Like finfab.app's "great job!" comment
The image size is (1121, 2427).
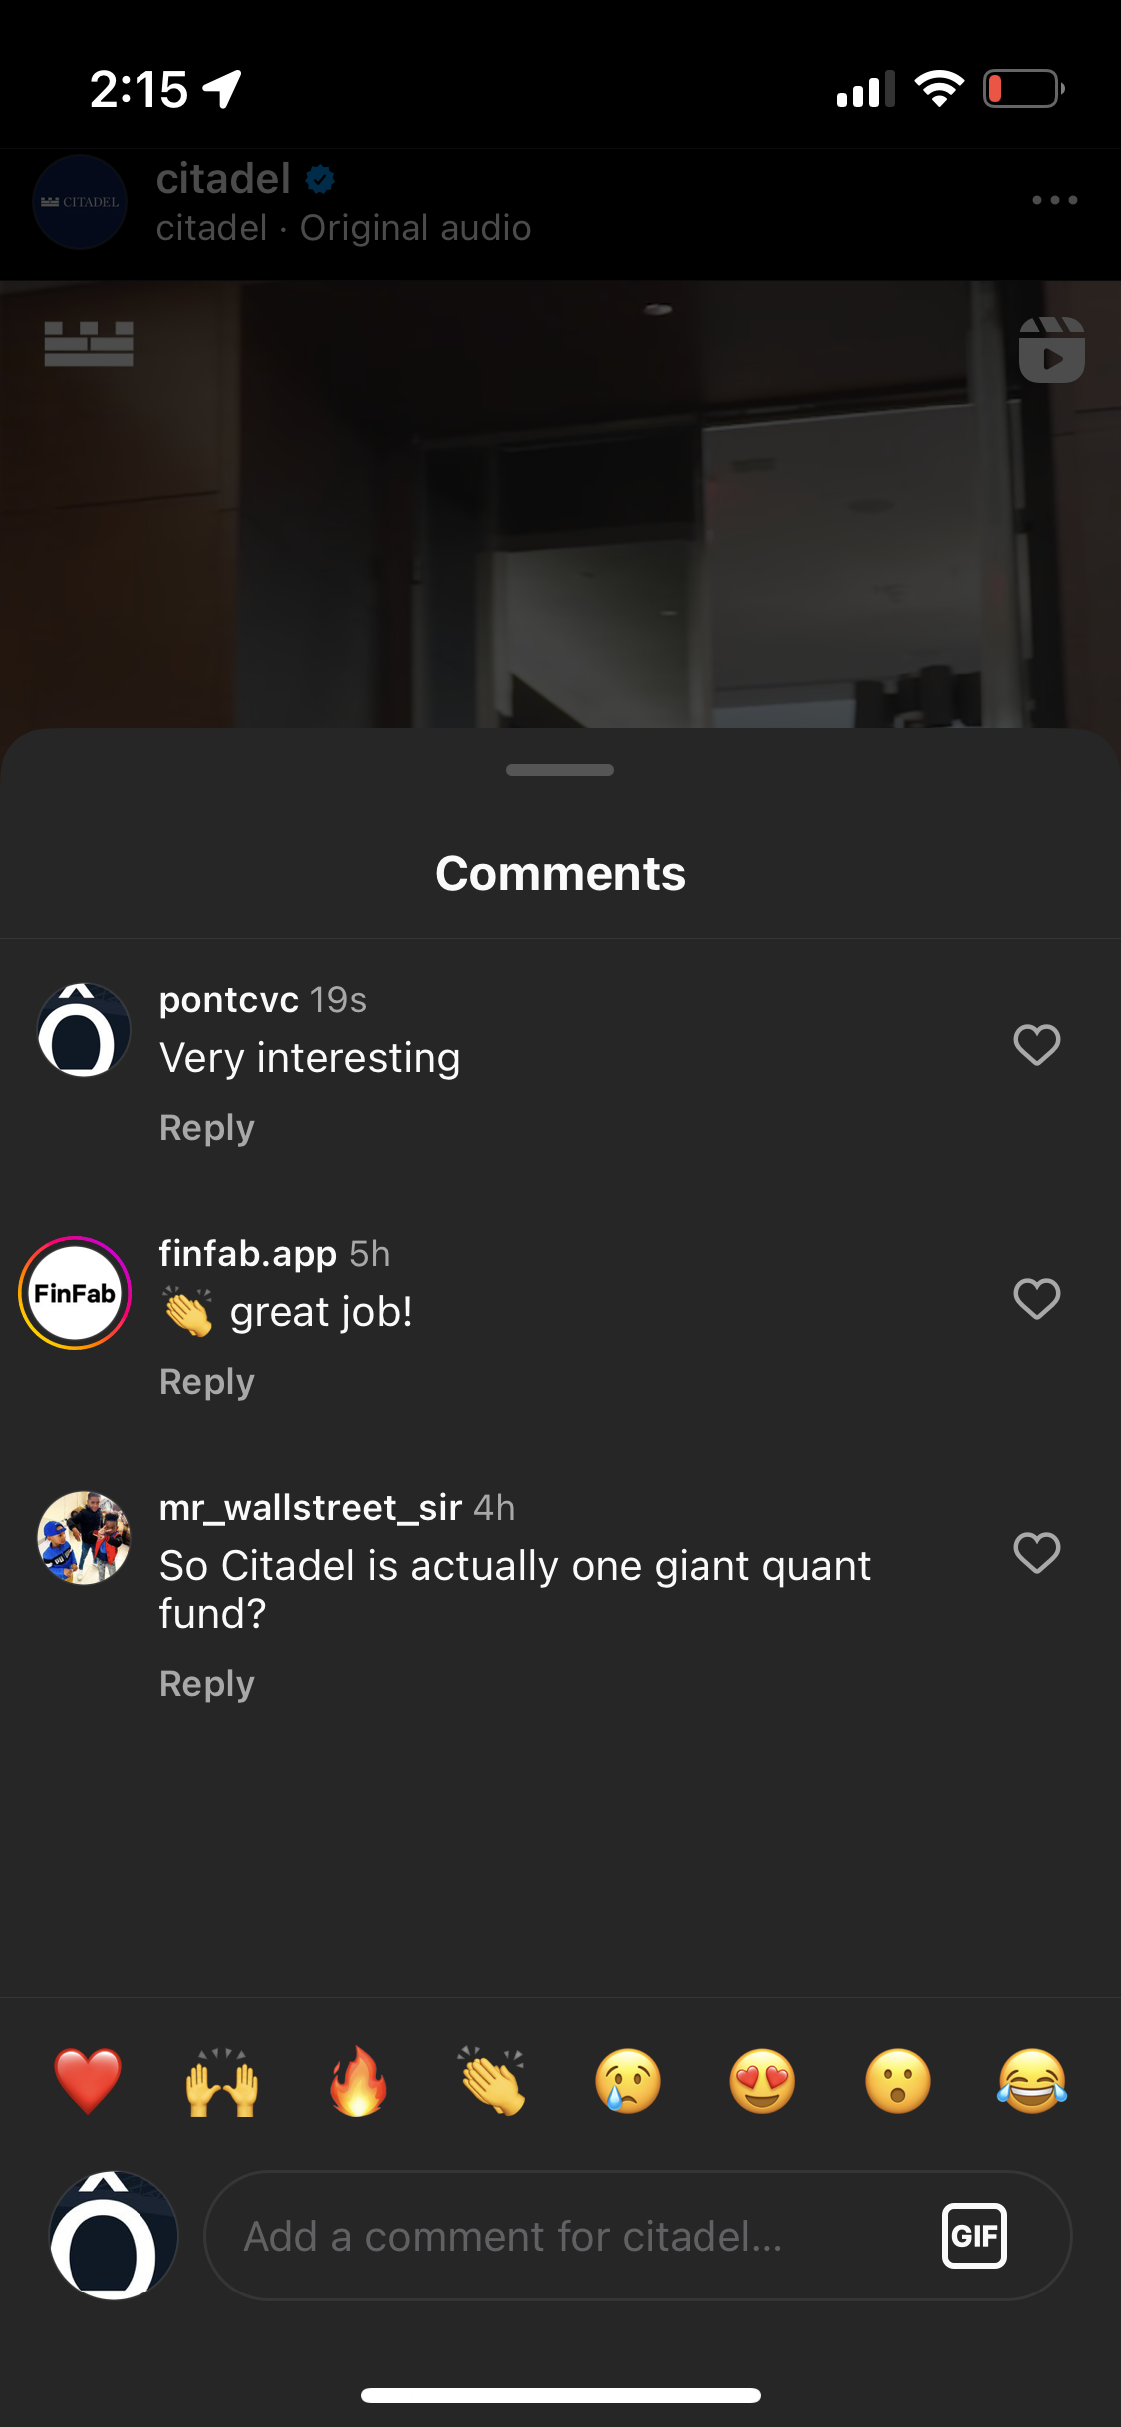[x=1037, y=1299]
